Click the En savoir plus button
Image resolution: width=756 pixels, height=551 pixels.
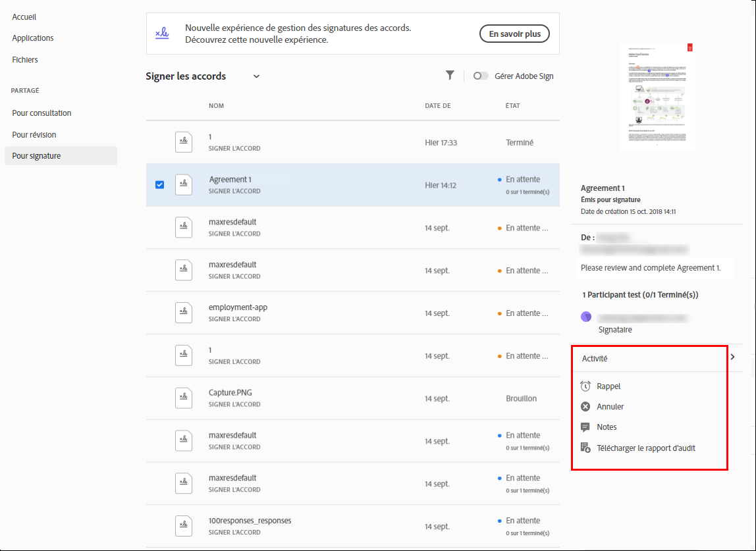pos(514,34)
